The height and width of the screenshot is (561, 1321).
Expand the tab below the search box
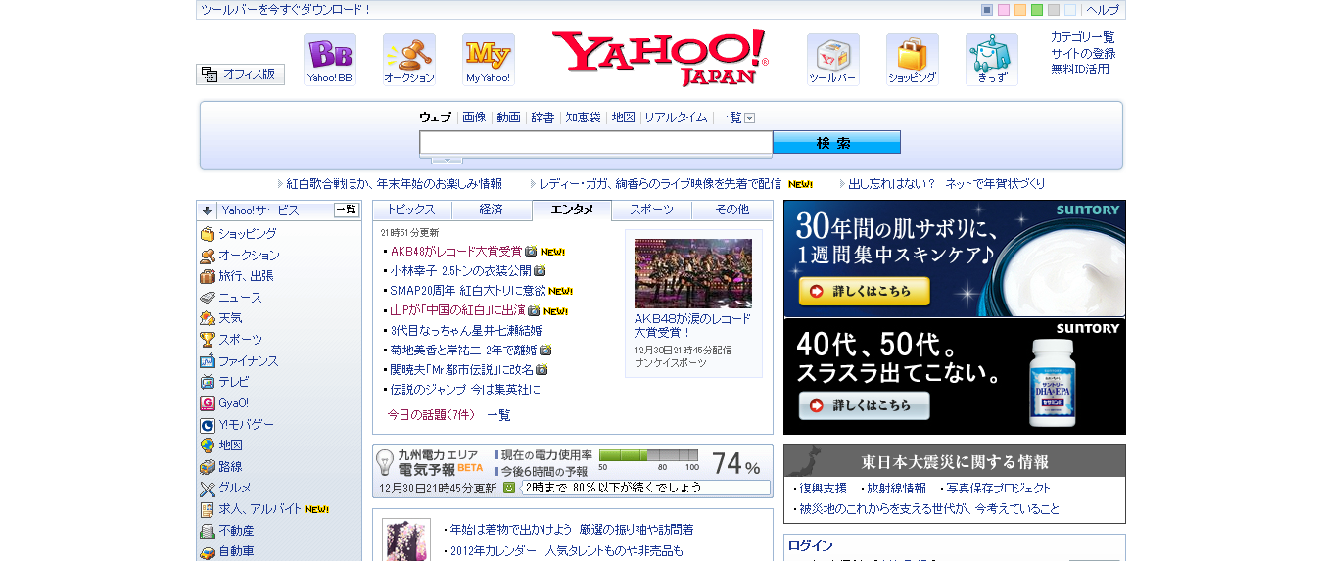click(x=447, y=160)
